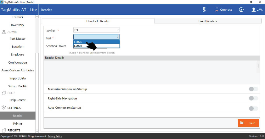265x139 pixels.
Task: Click the ADMIN section person icon
Action: 4,32
